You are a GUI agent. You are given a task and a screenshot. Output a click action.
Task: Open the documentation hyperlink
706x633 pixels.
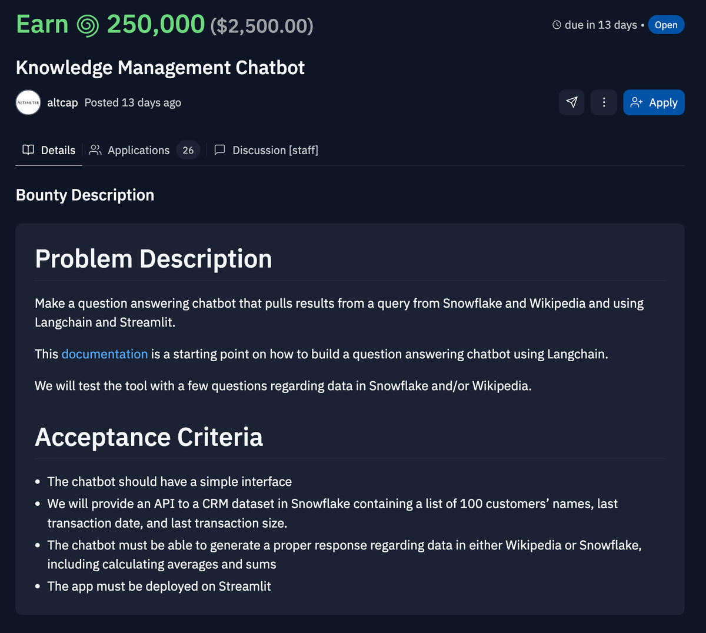[x=104, y=354]
